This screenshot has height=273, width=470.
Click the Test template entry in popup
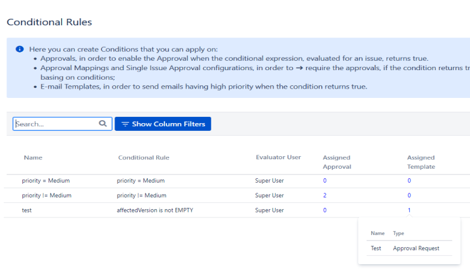376,248
